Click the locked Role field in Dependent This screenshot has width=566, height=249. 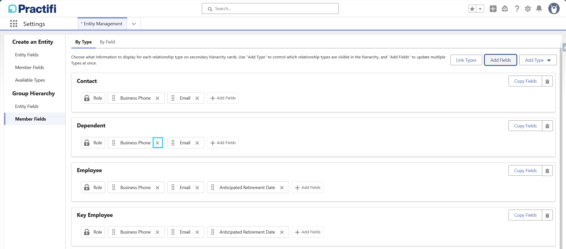click(93, 143)
